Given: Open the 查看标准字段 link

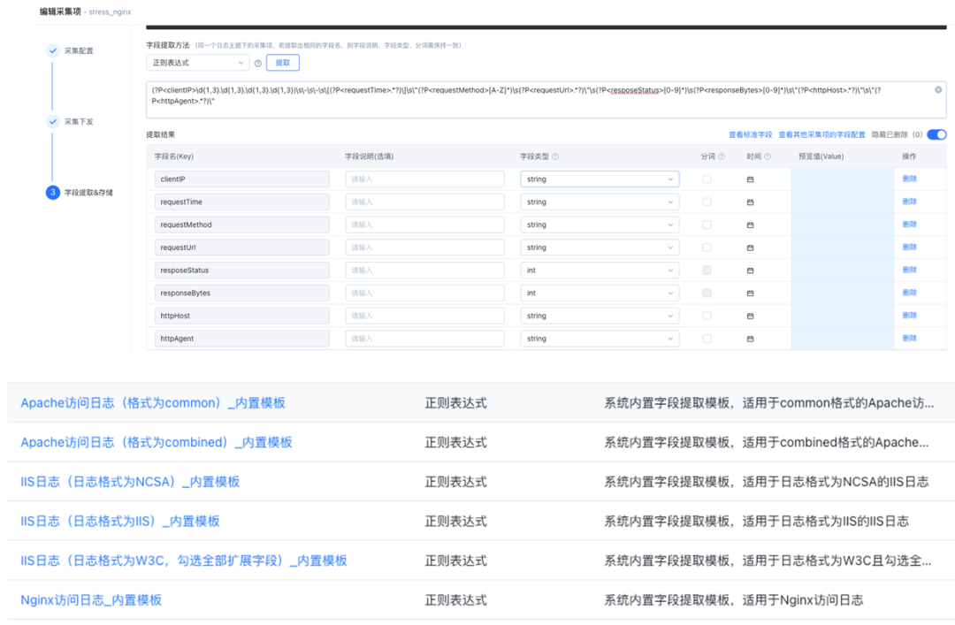Looking at the screenshot, I should (x=751, y=134).
